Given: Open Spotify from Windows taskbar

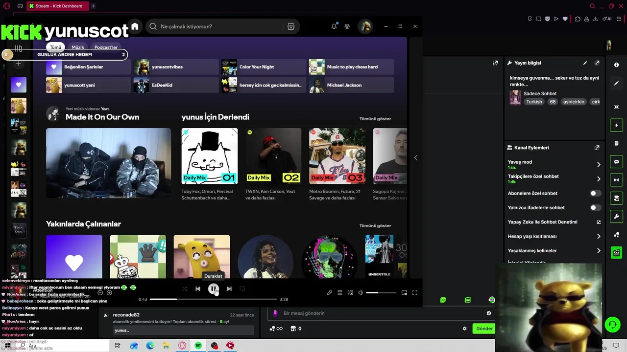Looking at the screenshot, I should [x=198, y=346].
